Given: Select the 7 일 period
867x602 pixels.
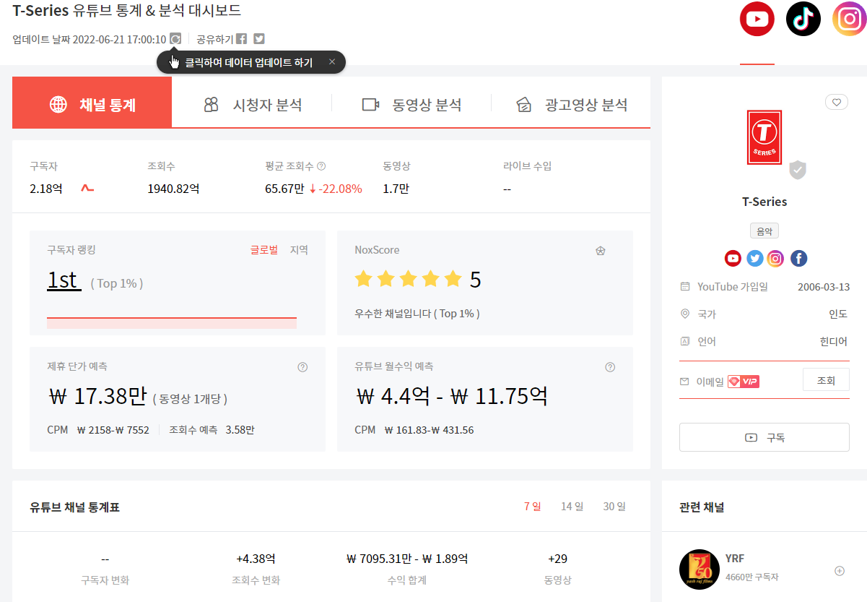Looking at the screenshot, I should (x=532, y=507).
